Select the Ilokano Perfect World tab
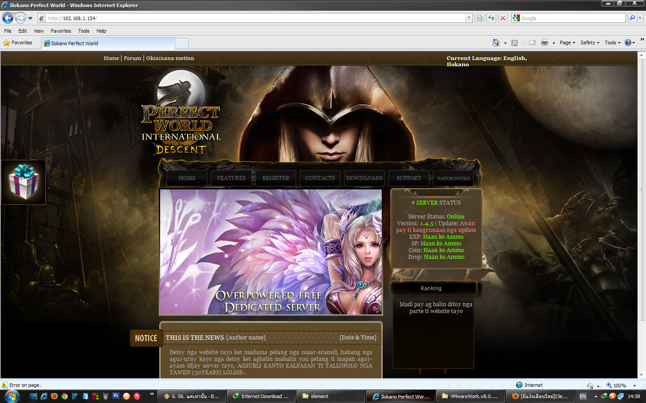Screen dimensions: 646x403 coord(108,43)
